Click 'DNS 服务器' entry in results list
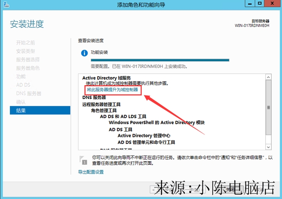Viewport: 282px width, 199px height. [x=94, y=98]
